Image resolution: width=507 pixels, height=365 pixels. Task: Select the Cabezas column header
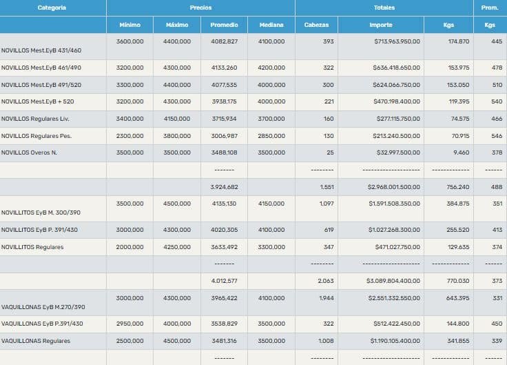(x=316, y=25)
